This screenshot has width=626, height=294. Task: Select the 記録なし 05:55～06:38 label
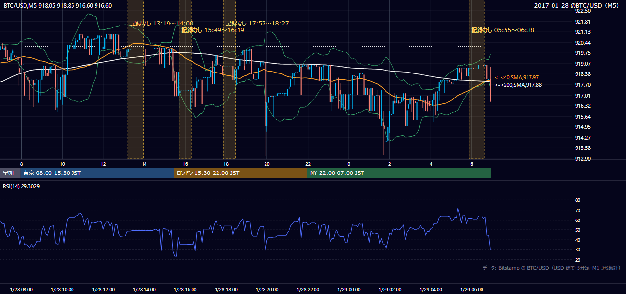[x=503, y=30]
